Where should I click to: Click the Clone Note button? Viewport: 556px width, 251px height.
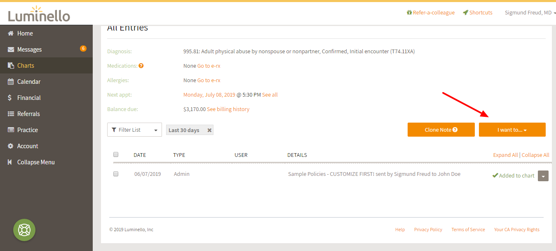[x=441, y=130]
